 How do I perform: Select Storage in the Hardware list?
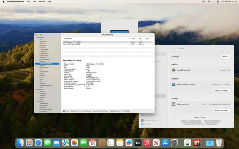click(x=42, y=84)
